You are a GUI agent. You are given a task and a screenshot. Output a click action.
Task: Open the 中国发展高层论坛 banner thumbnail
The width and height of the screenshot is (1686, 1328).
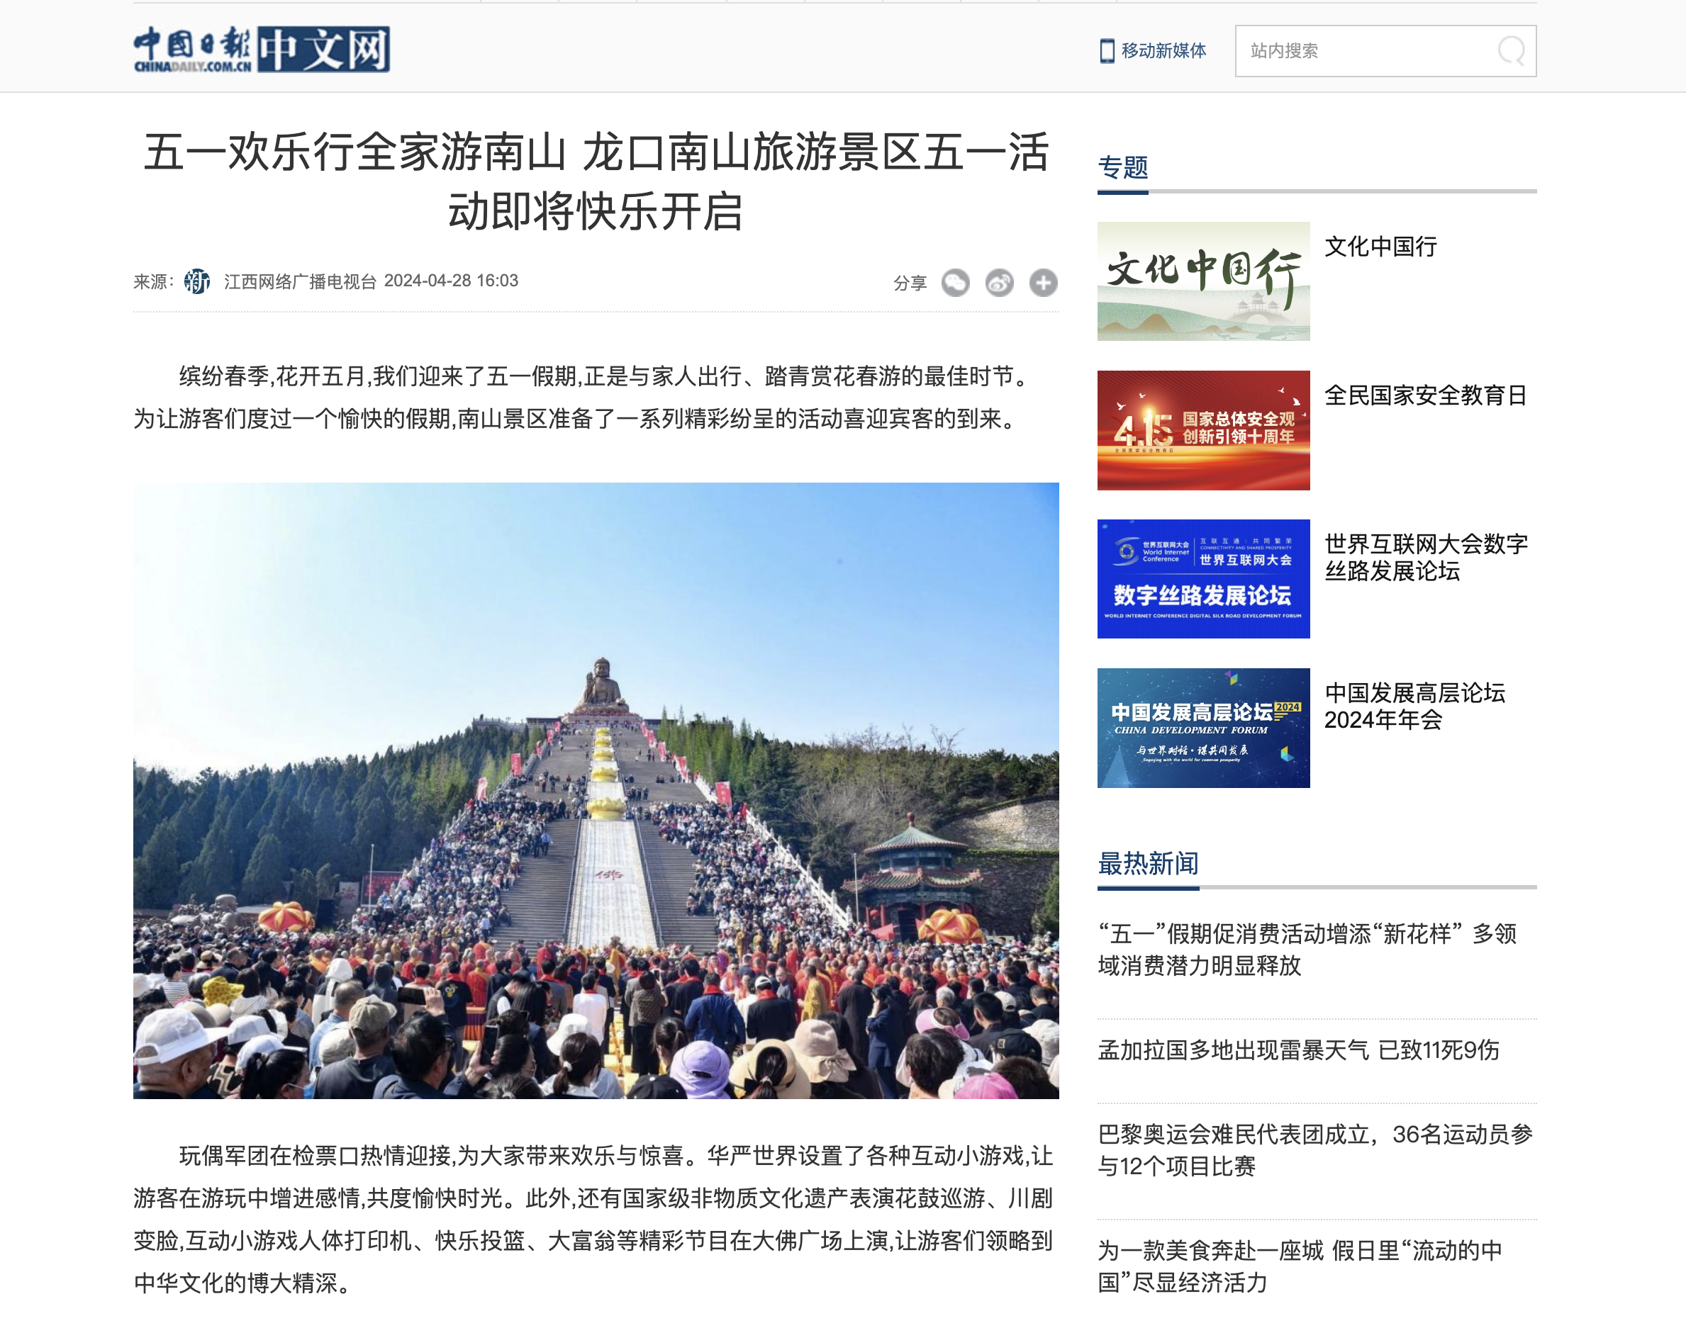tap(1203, 728)
